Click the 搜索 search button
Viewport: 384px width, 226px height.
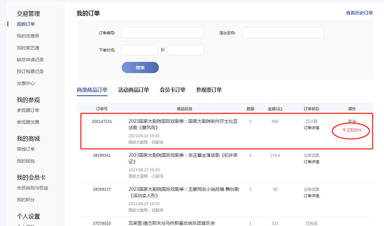pos(140,68)
